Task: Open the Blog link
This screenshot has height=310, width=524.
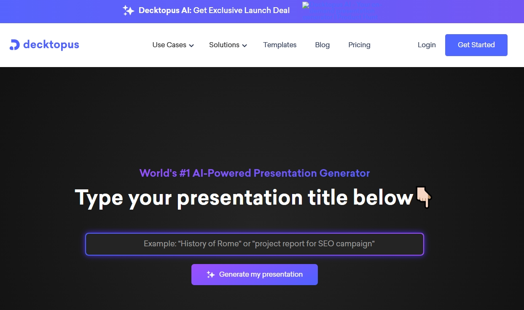Action: (322, 45)
